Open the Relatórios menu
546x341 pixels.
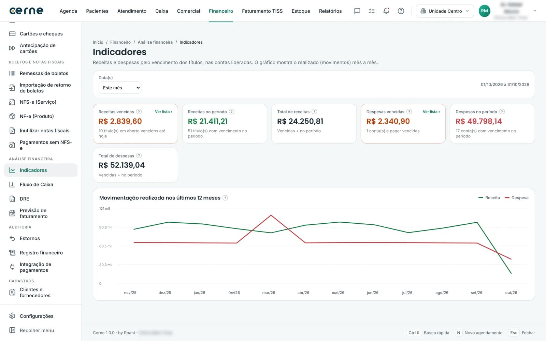click(330, 11)
